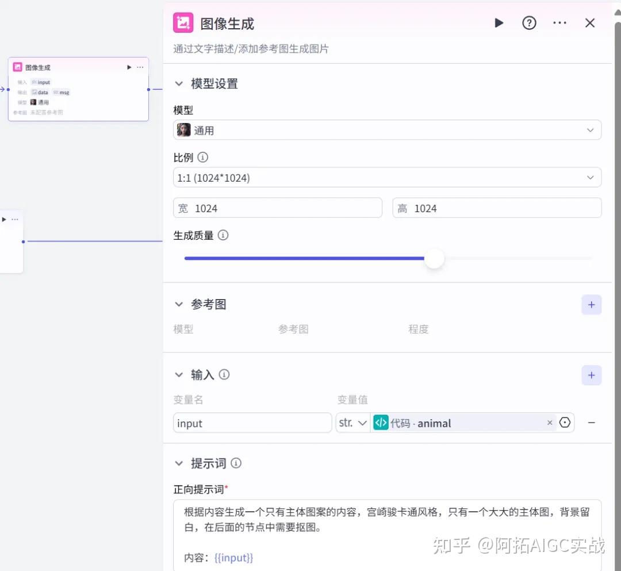Open the 比例 dropdown 1:1 (1024*1024)
The image size is (621, 571).
(387, 178)
